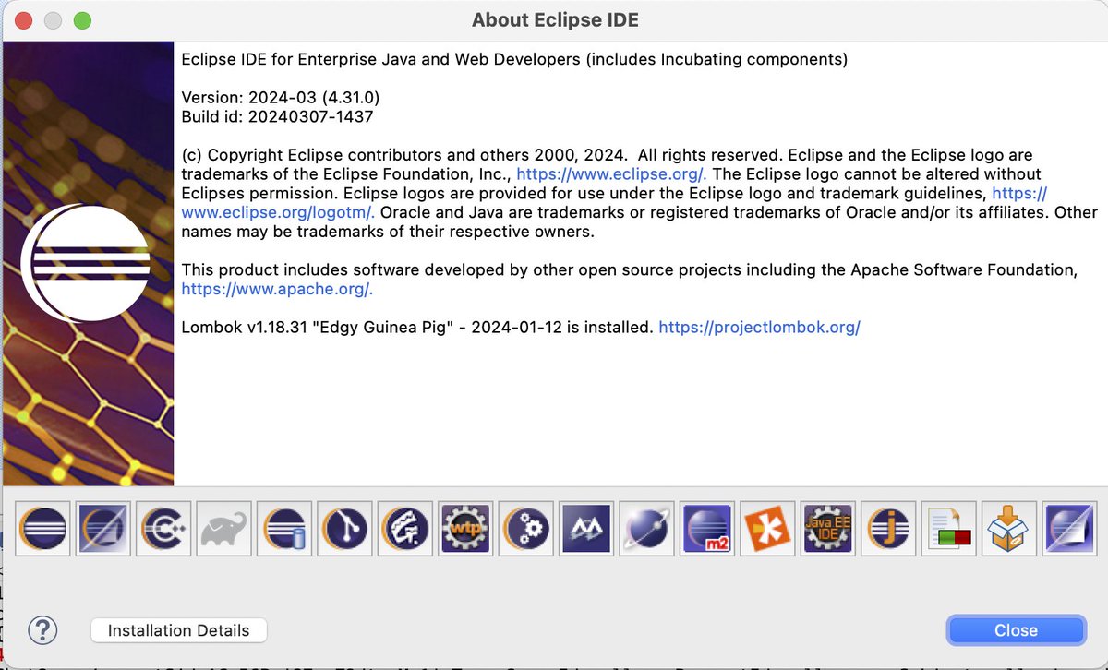The image size is (1108, 670).
Task: Open the orbiting planet sphere icon
Action: [647, 529]
